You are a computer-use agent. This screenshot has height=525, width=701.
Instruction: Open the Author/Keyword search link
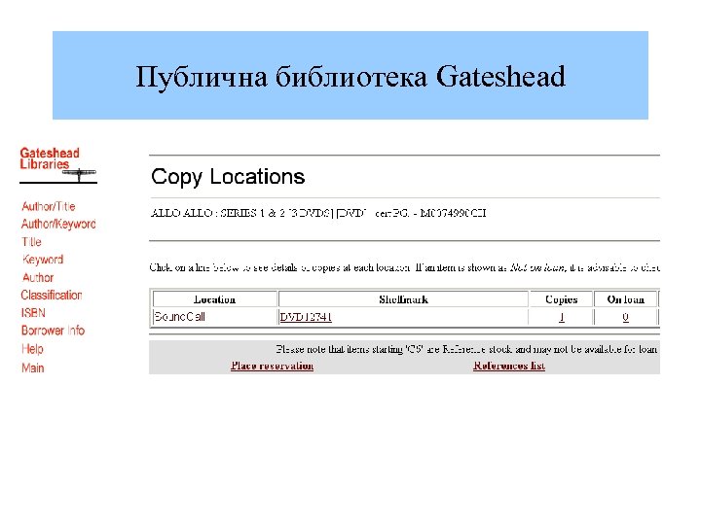[x=58, y=224]
